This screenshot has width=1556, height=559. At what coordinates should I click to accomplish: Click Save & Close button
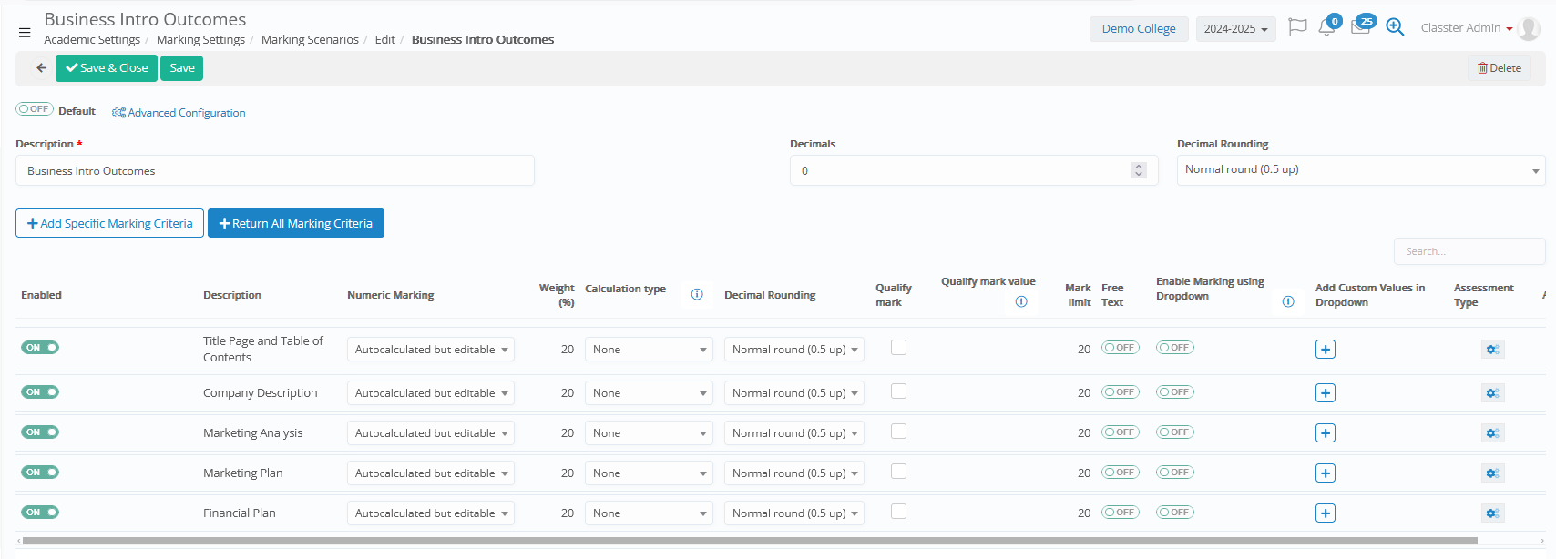107,68
